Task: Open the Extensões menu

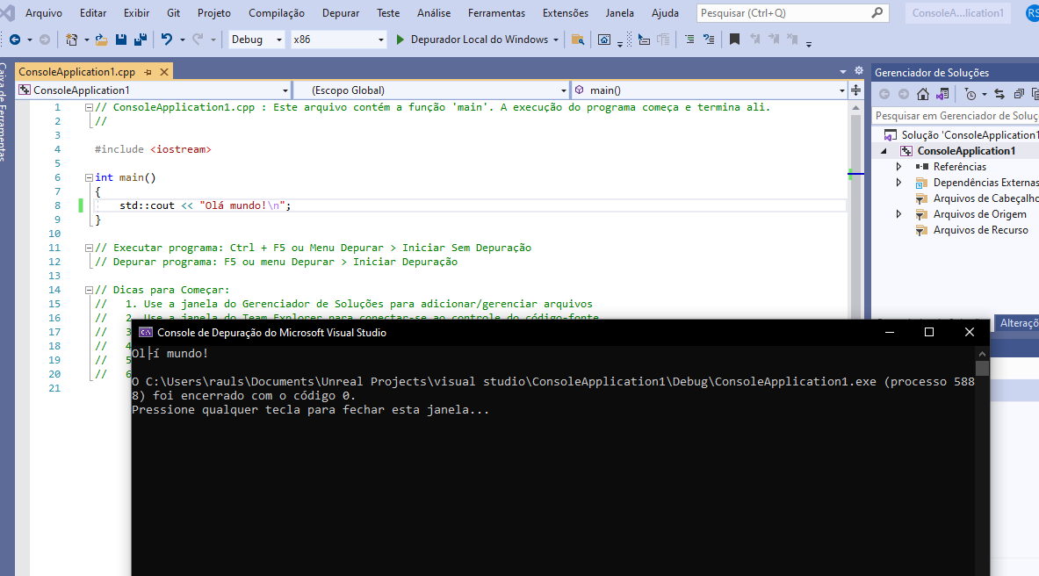Action: click(566, 13)
